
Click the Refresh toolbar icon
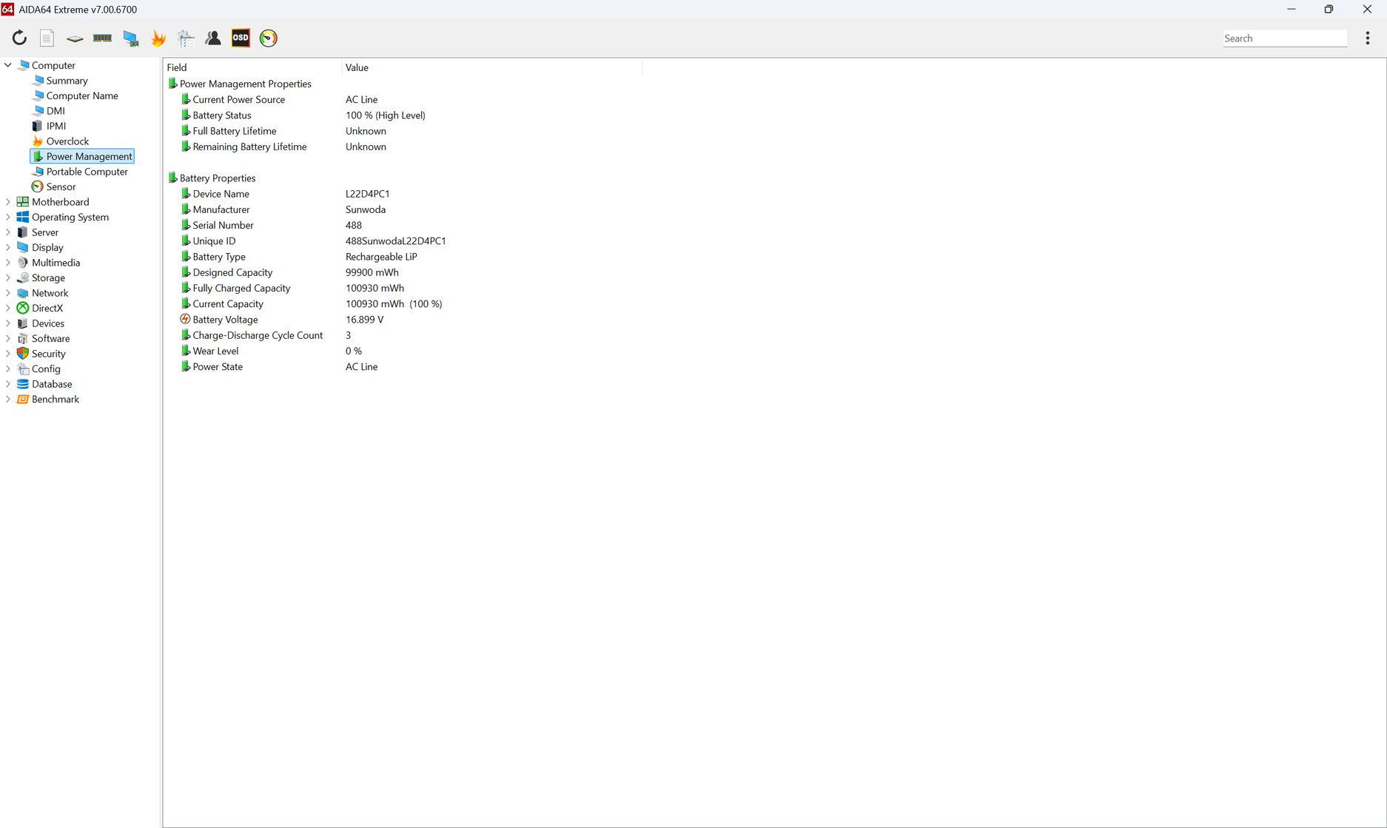tap(19, 38)
